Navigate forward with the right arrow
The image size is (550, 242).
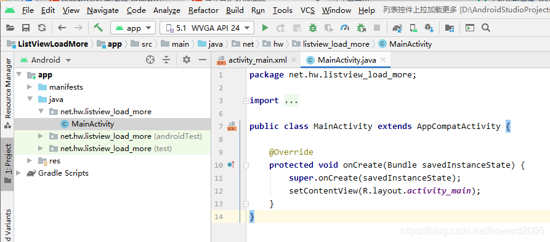tap(79, 28)
